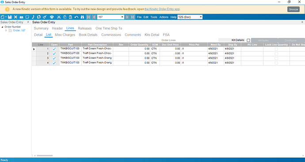Click the Refresh icon in the toolbar
Image resolution: width=305 pixels, height=162 pixels.
coord(39,17)
